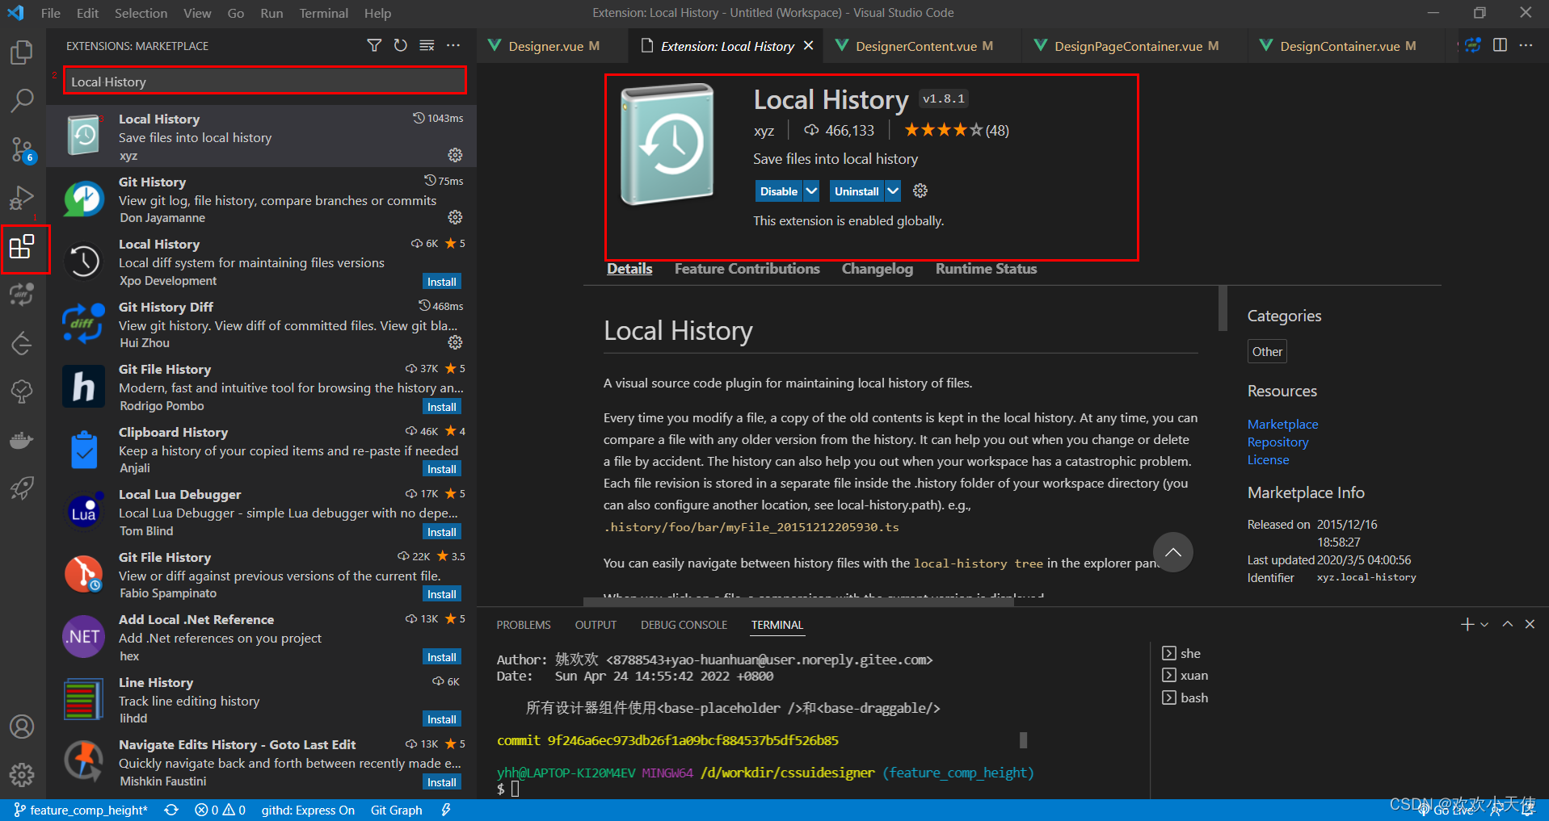Image resolution: width=1549 pixels, height=821 pixels.
Task: Open Source Control view with badge 6
Action: pyautogui.click(x=22, y=150)
